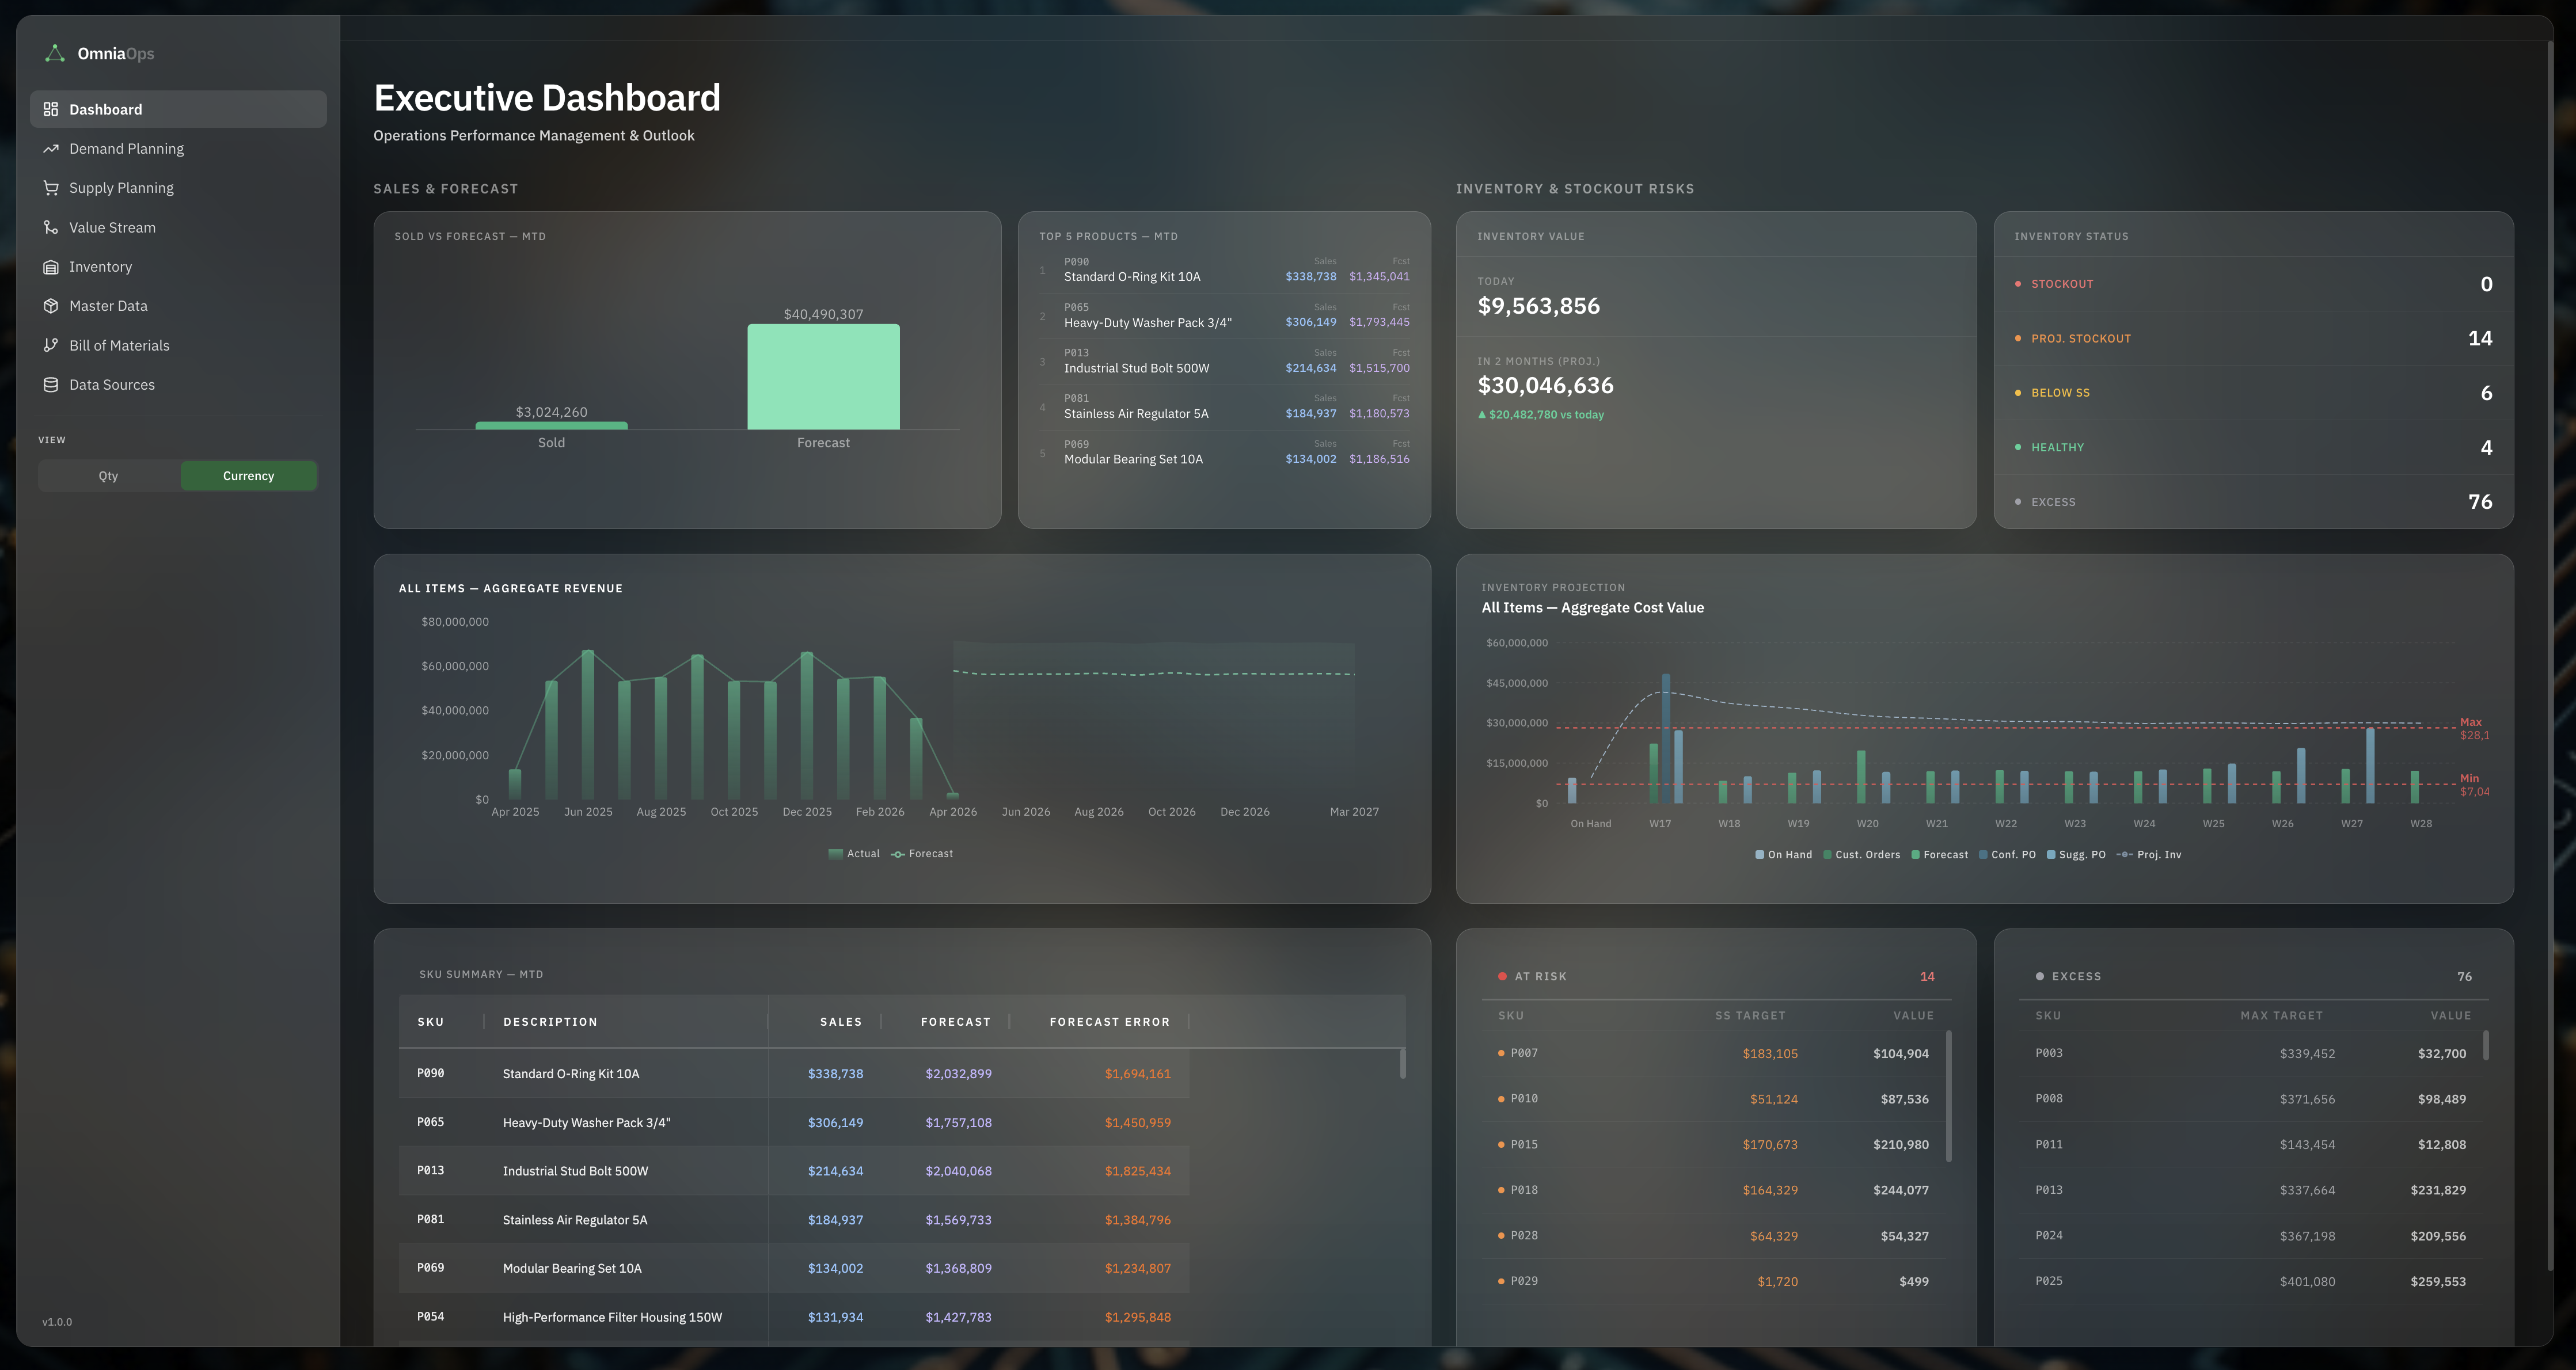Open the Inventory panel icon
The image size is (2576, 1370).
click(x=51, y=266)
